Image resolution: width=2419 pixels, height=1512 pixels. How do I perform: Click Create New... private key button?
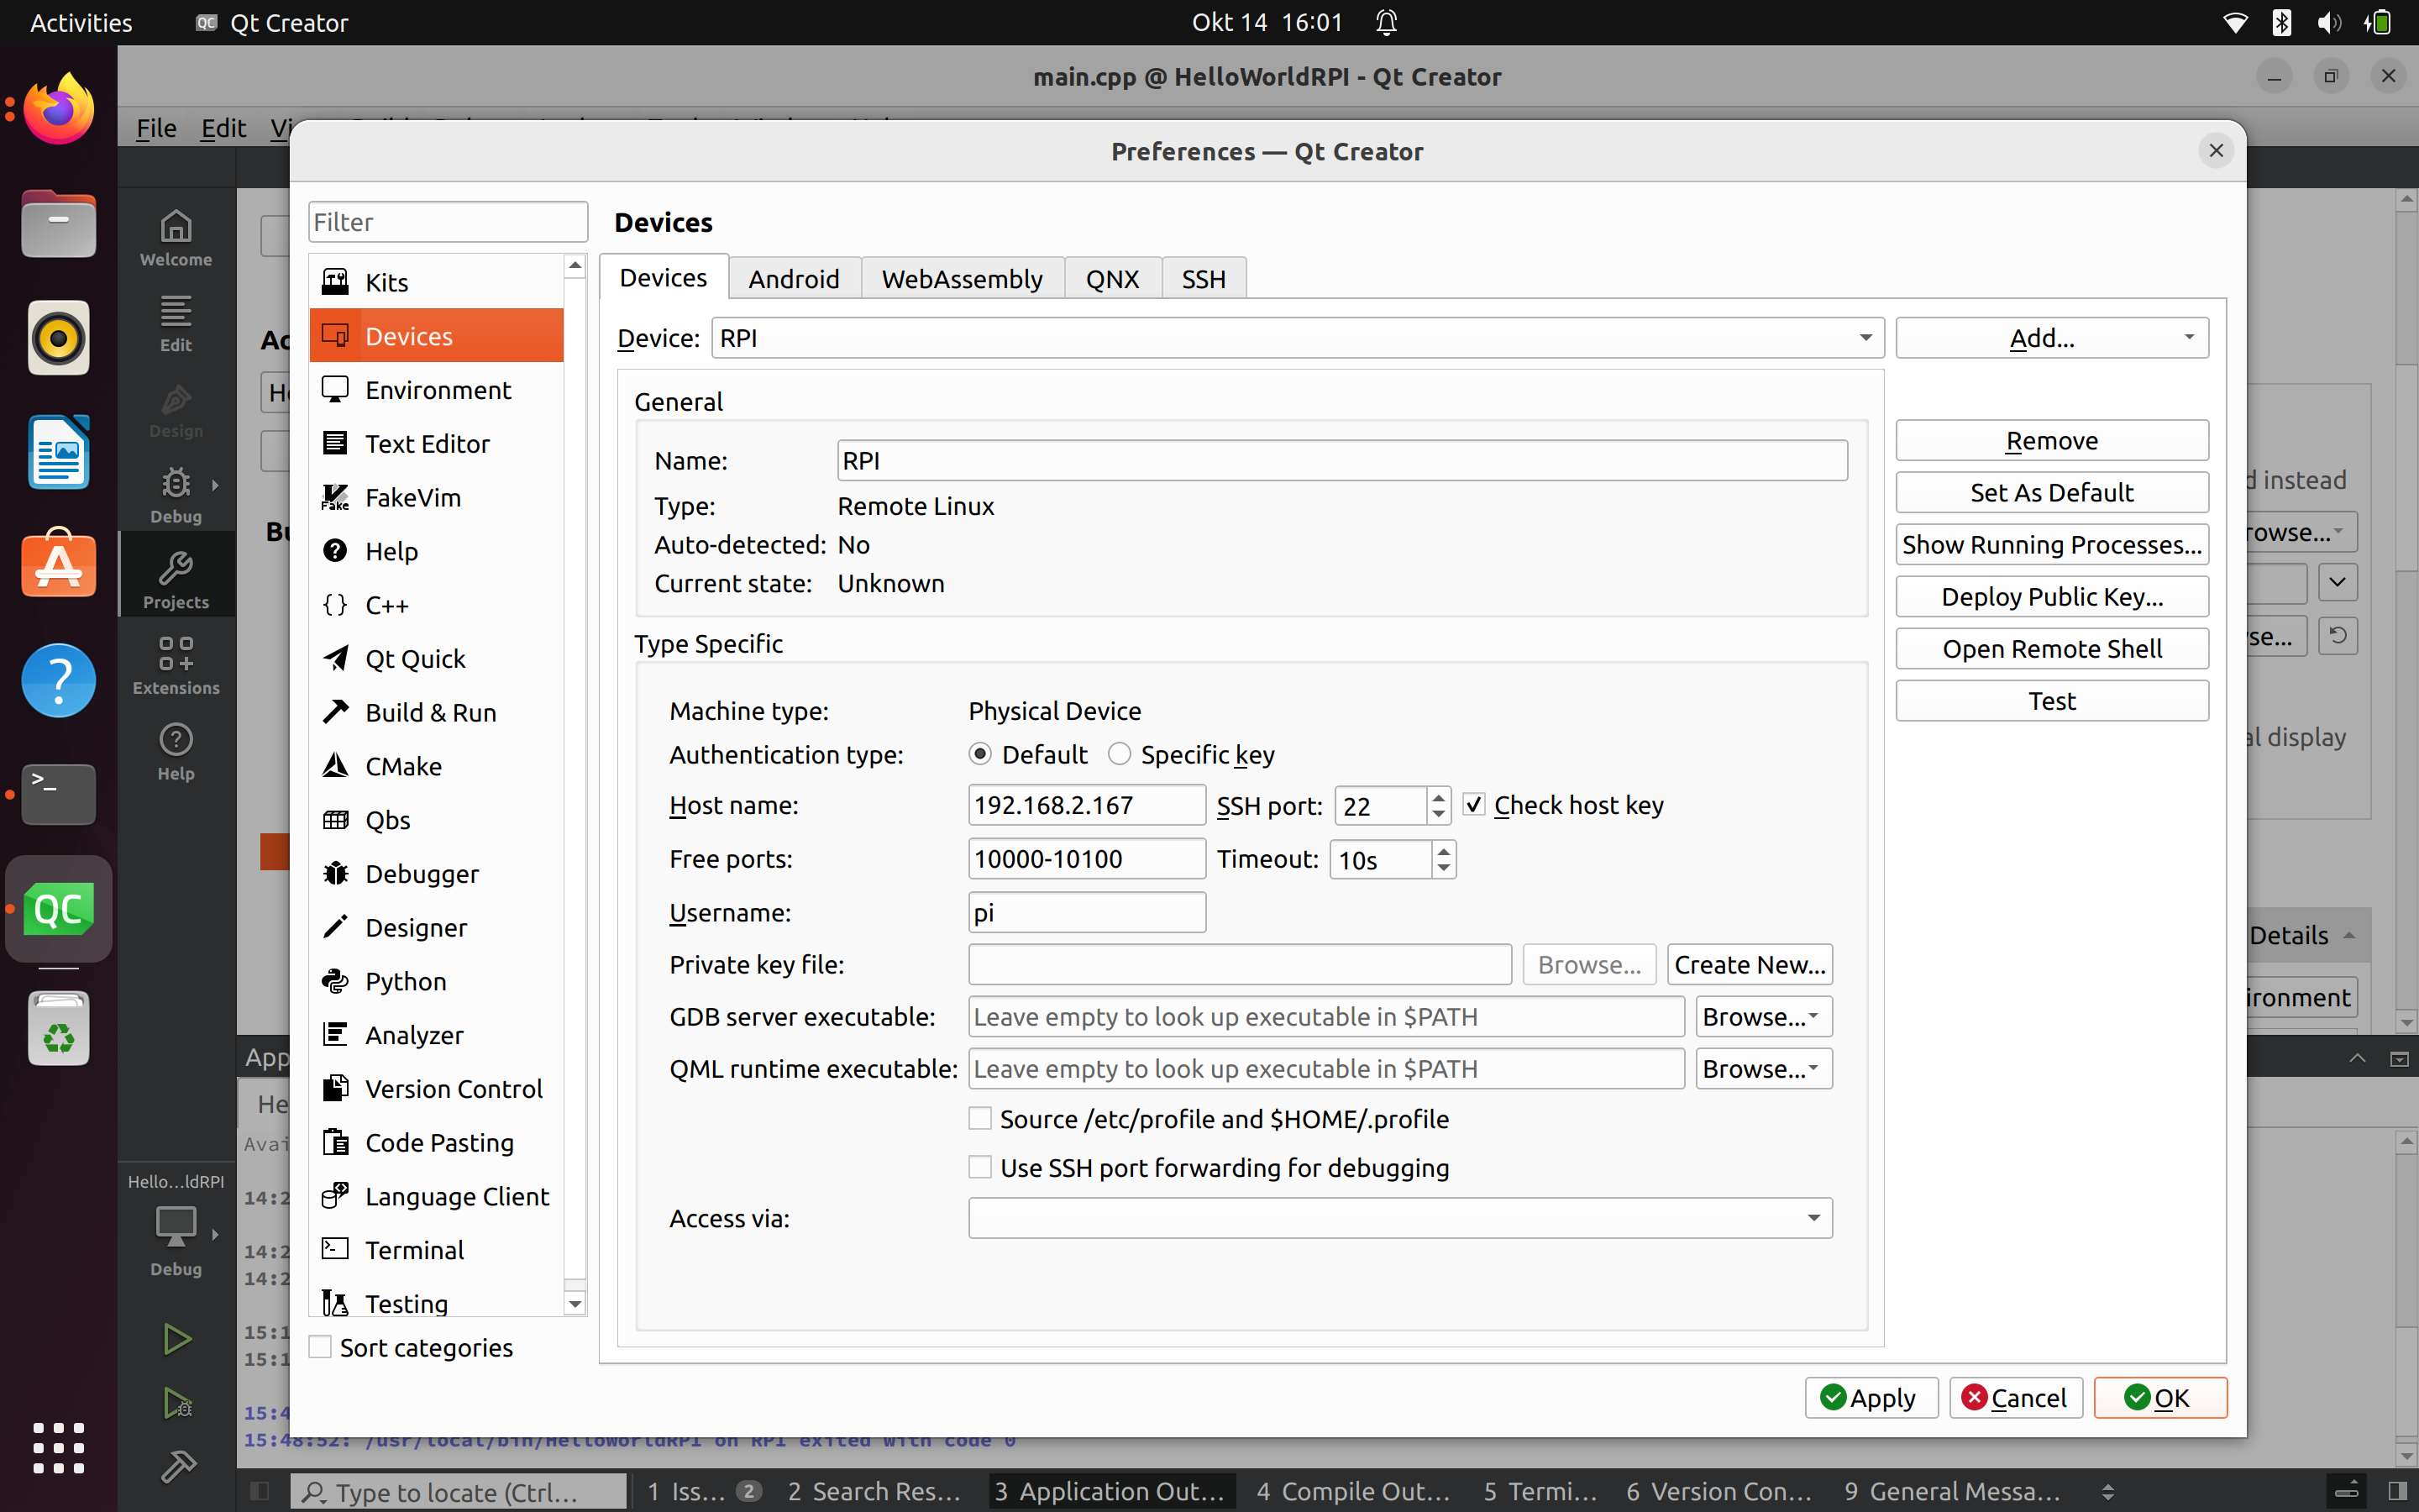pos(1750,965)
